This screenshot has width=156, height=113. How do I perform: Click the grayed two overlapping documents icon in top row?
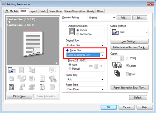(x=32, y=70)
